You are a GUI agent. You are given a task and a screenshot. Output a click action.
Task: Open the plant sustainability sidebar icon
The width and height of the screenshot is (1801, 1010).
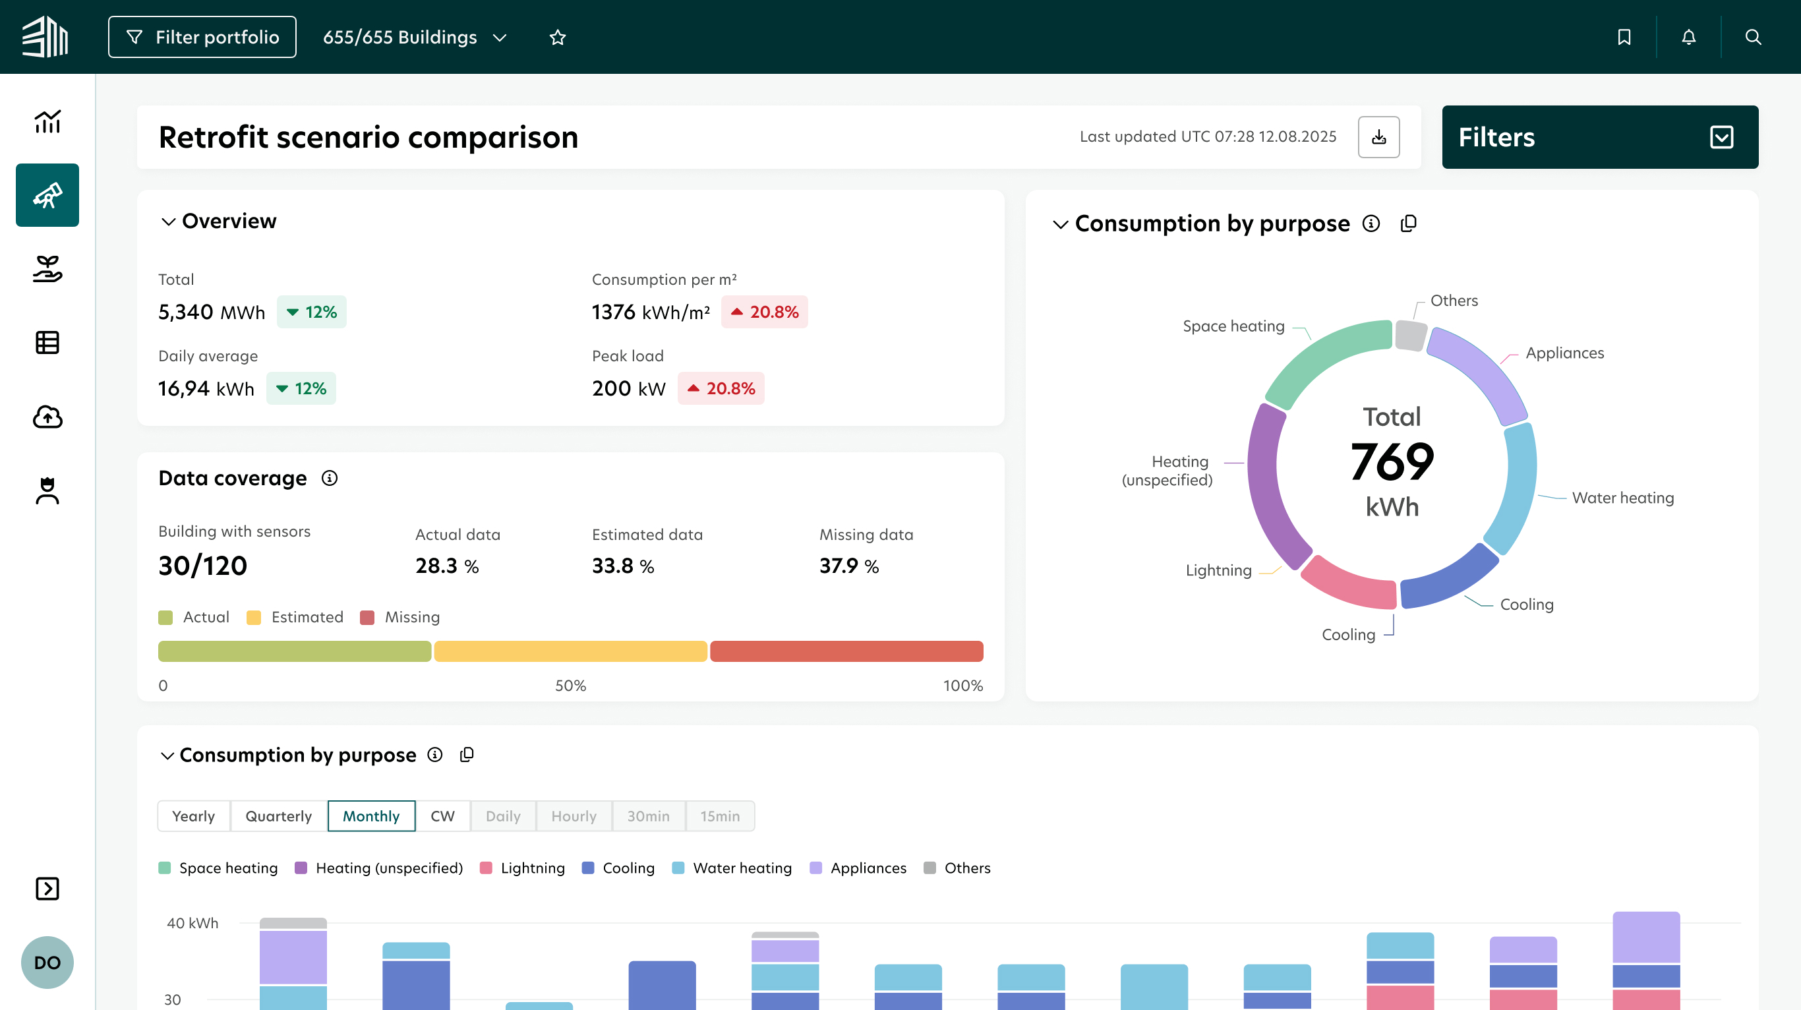(47, 269)
